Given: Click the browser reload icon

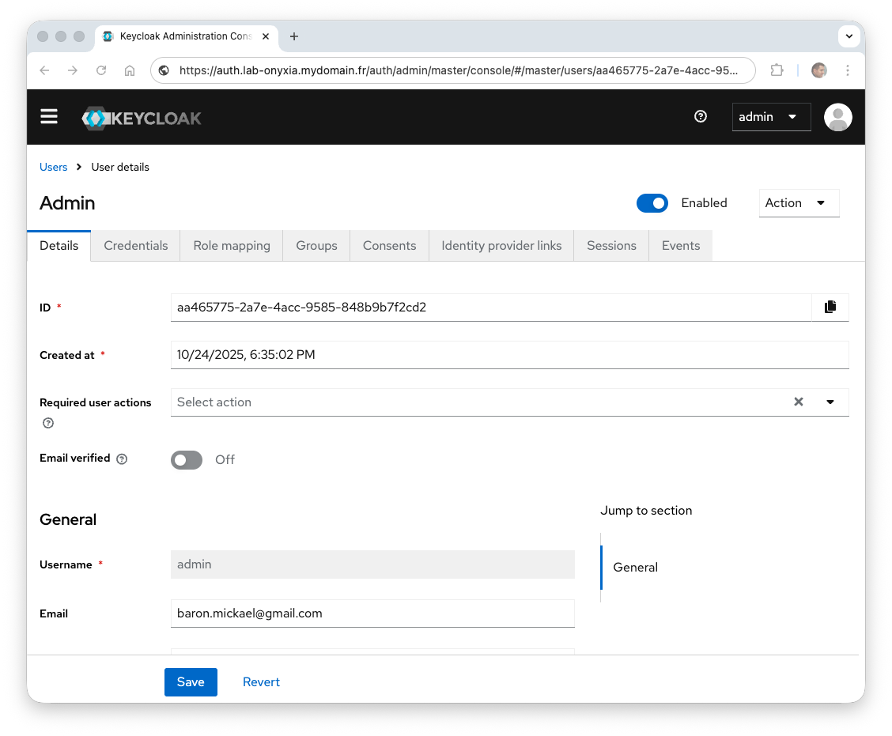Looking at the screenshot, I should click(x=101, y=70).
